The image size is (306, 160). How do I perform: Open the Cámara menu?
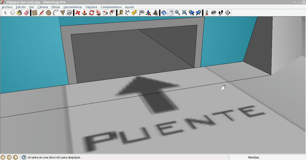pos(43,7)
